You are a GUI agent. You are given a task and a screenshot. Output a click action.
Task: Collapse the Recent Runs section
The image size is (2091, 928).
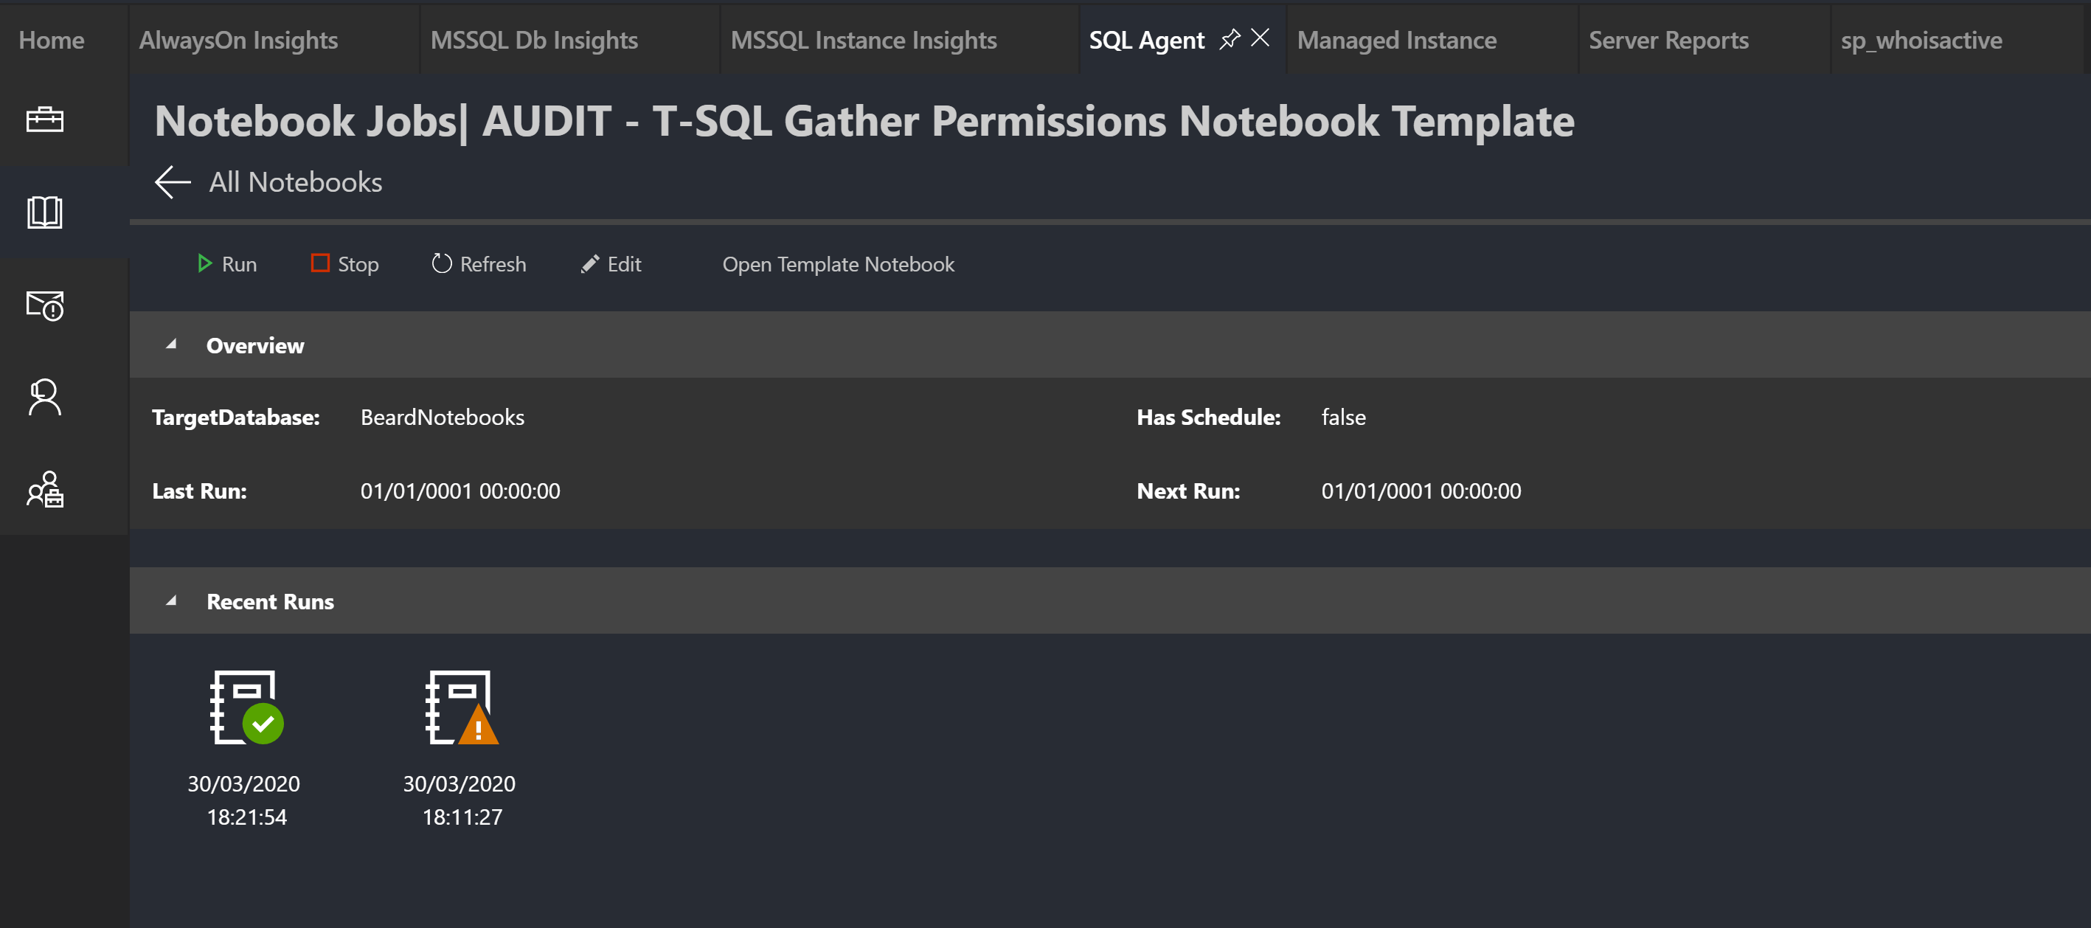[171, 602]
